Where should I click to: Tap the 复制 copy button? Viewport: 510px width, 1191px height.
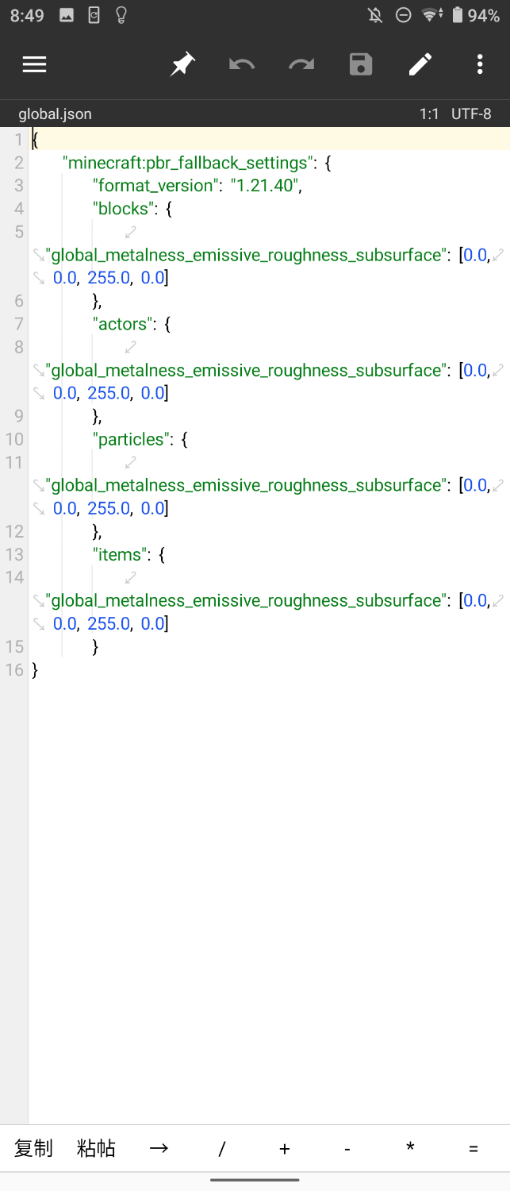33,1148
